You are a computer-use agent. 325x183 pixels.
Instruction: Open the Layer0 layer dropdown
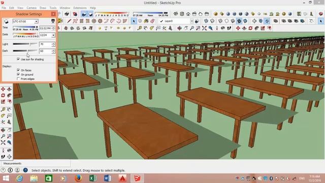point(192,21)
